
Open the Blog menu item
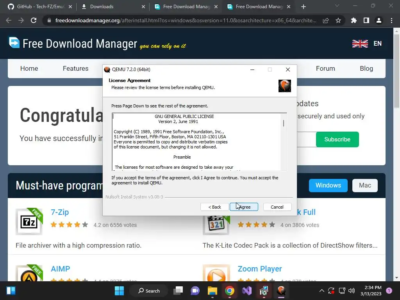[x=366, y=68]
